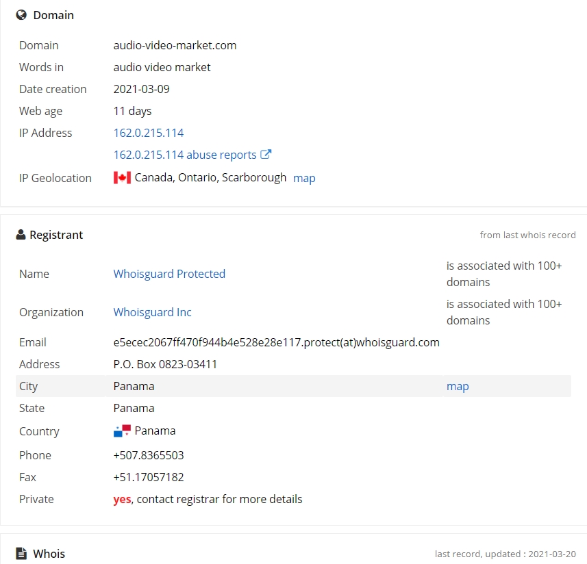The height and width of the screenshot is (564, 587).
Task: Click the creation date 2021-03-09
Action: click(x=141, y=89)
